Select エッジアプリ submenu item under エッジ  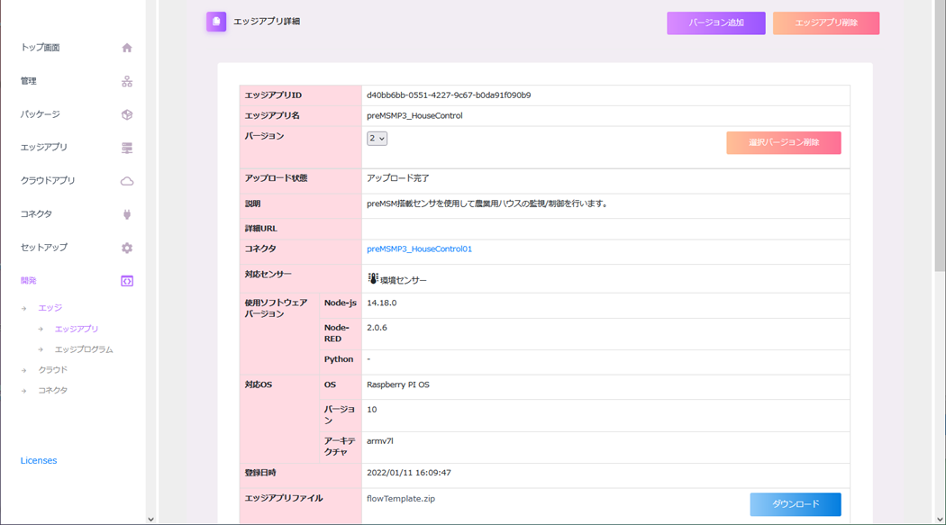[x=77, y=330]
